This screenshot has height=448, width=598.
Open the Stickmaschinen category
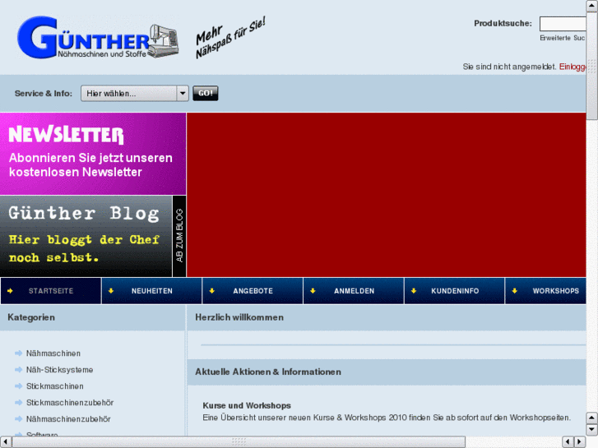pos(55,386)
